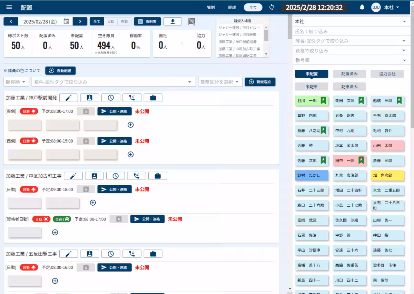The width and height of the screenshot is (414, 294).
Task: Click the clock icon for 神戸駅前開発
Action: point(111,98)
